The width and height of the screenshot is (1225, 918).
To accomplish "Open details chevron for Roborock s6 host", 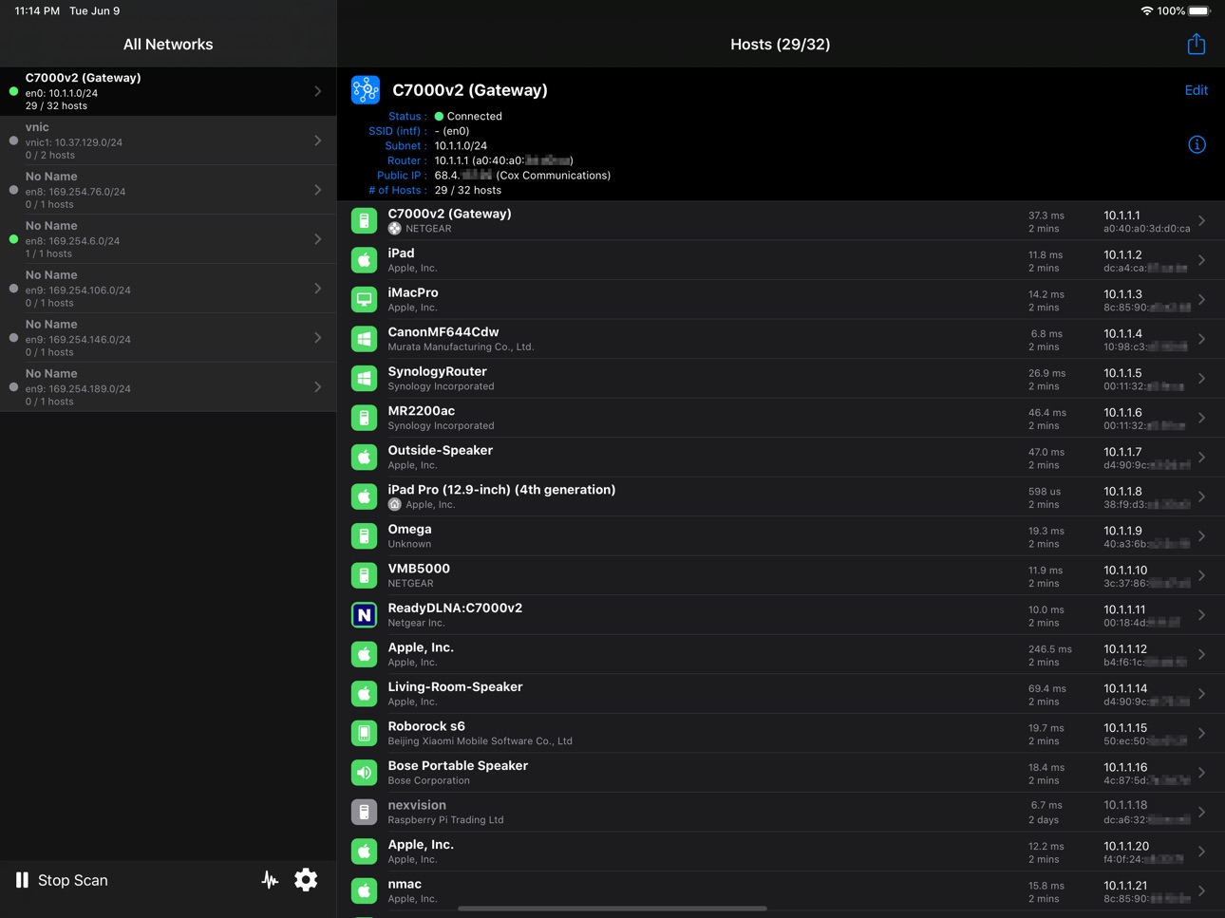I will 1202,733.
